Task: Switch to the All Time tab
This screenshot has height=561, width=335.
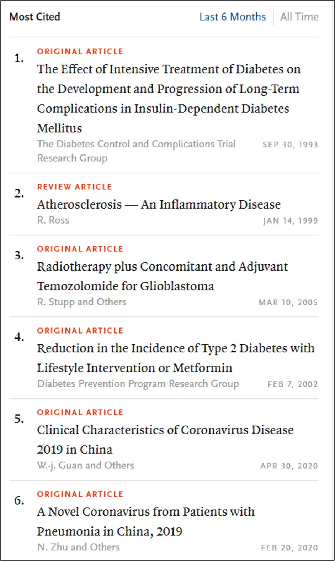Action: (x=299, y=16)
